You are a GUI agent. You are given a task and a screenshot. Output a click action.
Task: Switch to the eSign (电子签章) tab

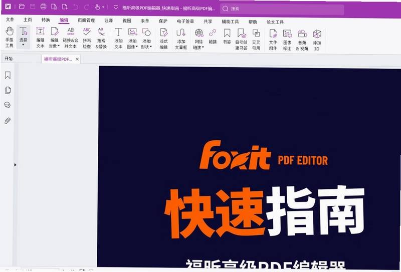pos(185,21)
